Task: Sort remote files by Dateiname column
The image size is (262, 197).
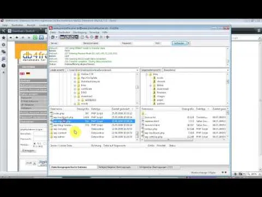Action: point(161,109)
